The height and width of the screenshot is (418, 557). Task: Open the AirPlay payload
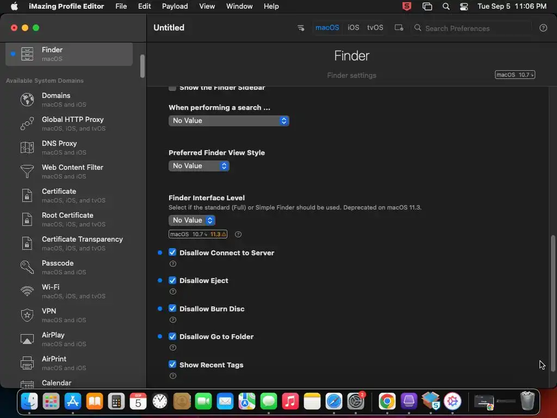tap(69, 339)
